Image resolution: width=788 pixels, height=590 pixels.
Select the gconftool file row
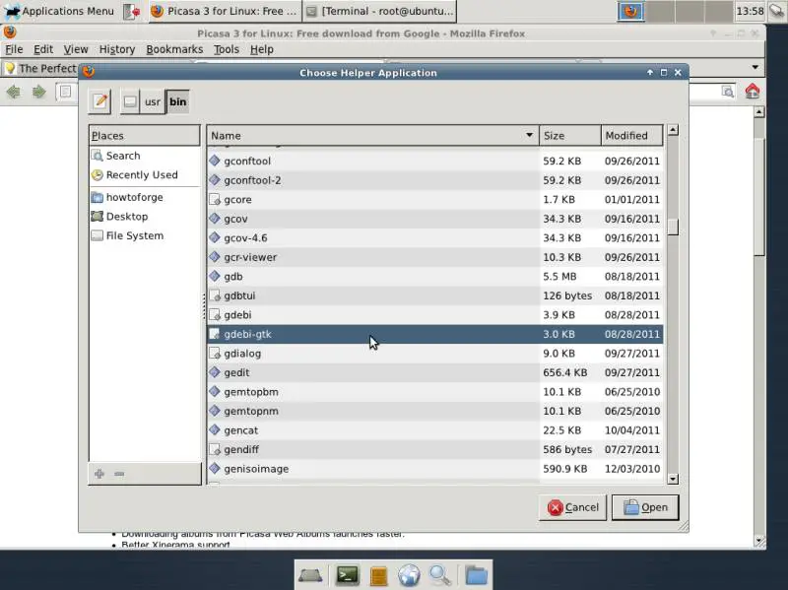click(434, 162)
